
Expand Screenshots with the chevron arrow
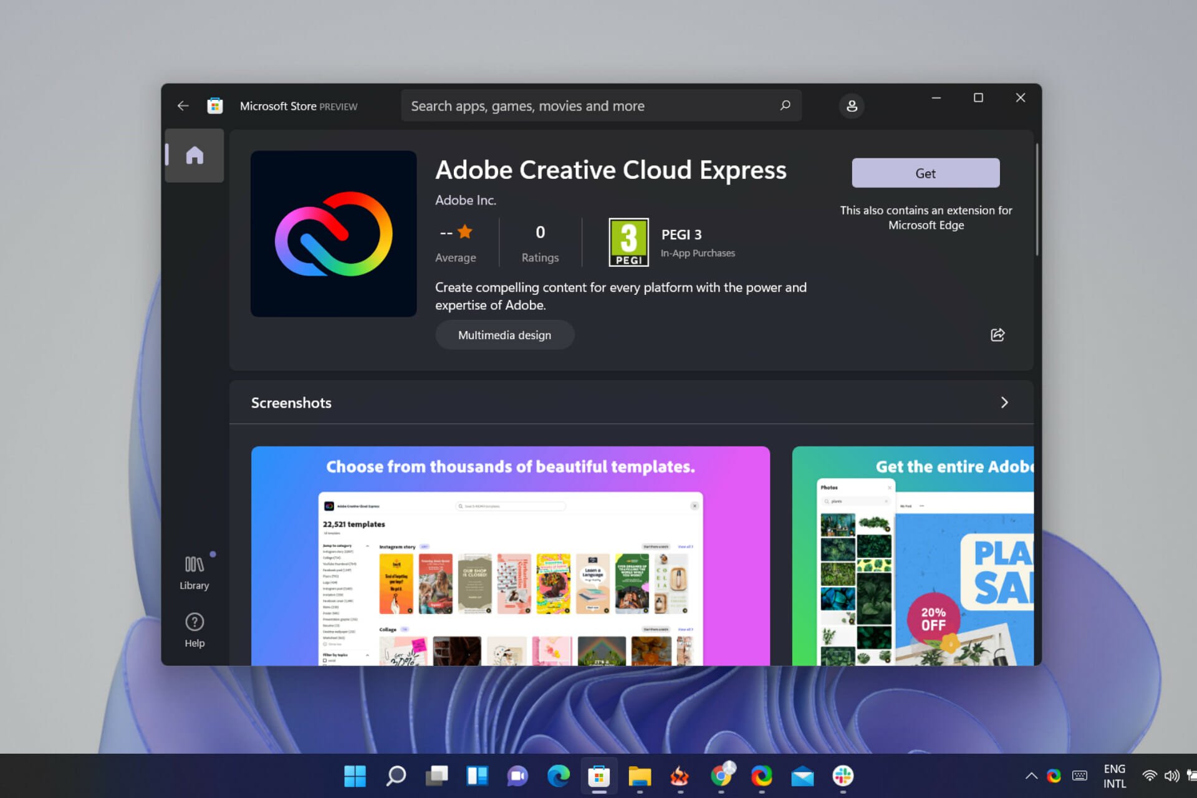click(x=1004, y=402)
